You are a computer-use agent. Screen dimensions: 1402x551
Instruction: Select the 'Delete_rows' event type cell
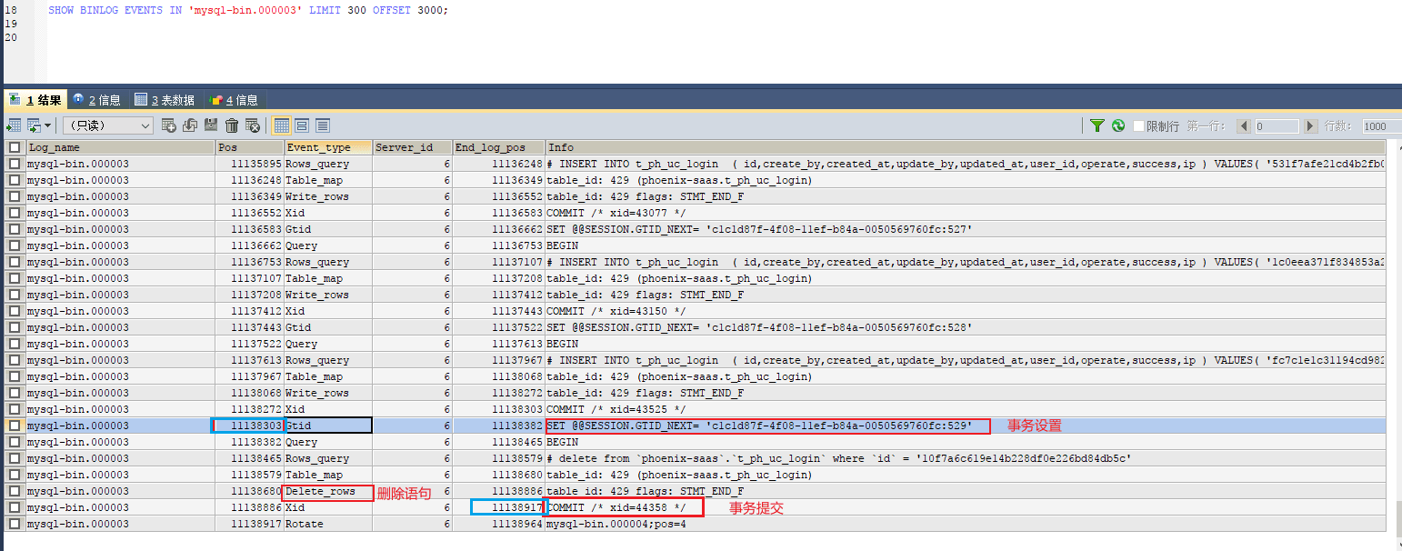pos(328,491)
